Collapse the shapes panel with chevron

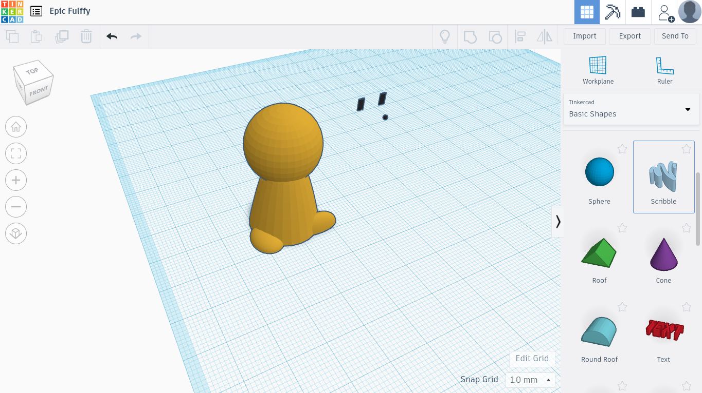(557, 222)
